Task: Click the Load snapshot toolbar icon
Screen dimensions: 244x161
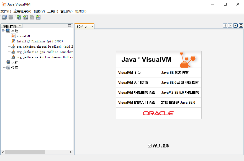Action: [x=4, y=17]
